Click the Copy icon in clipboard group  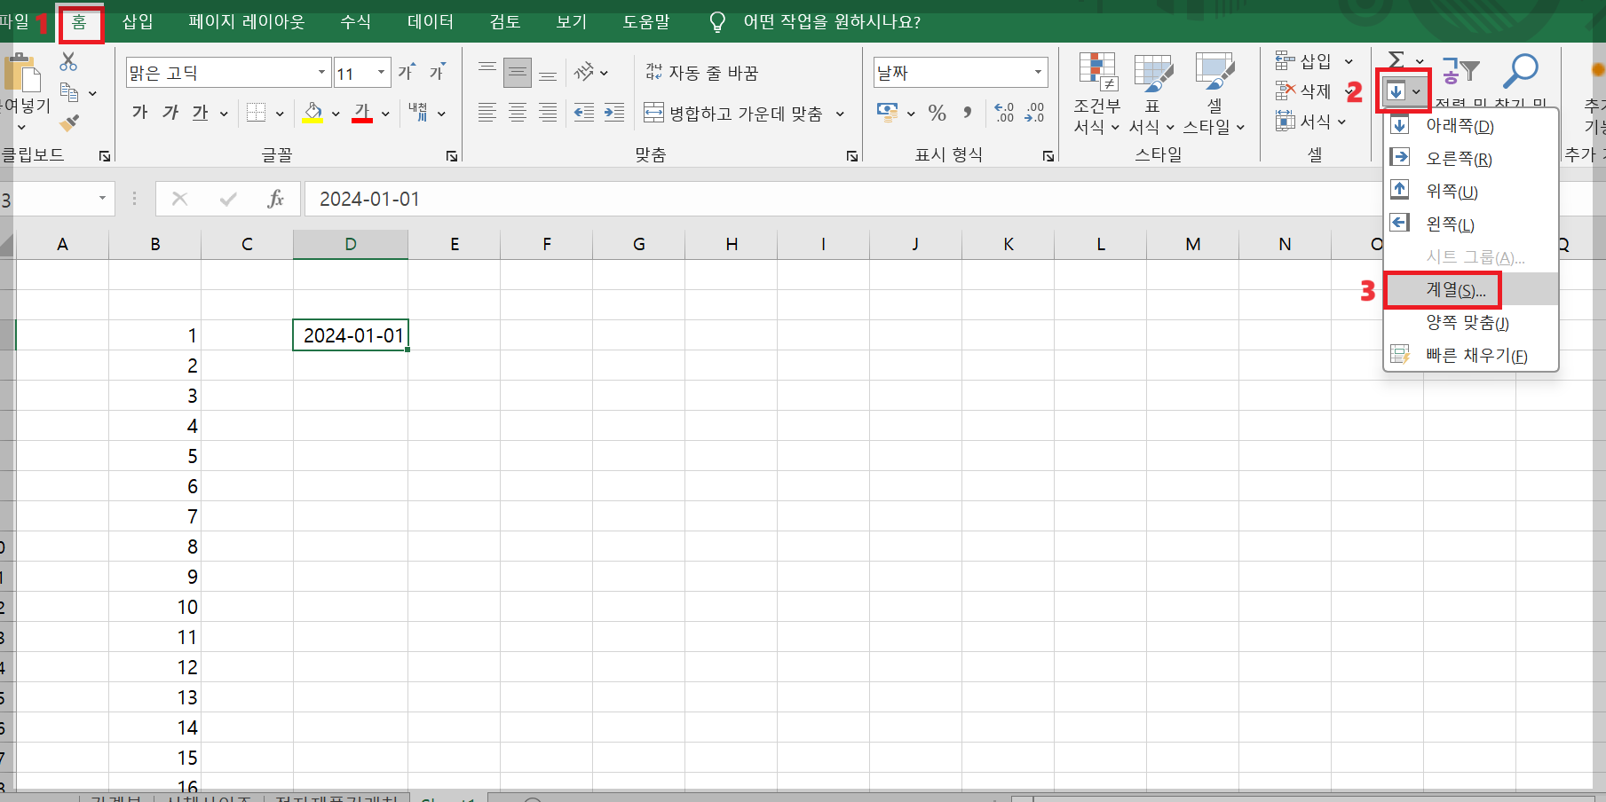(x=69, y=92)
